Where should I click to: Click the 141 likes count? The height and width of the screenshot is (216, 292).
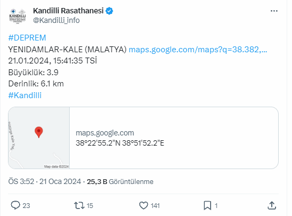tap(155, 206)
